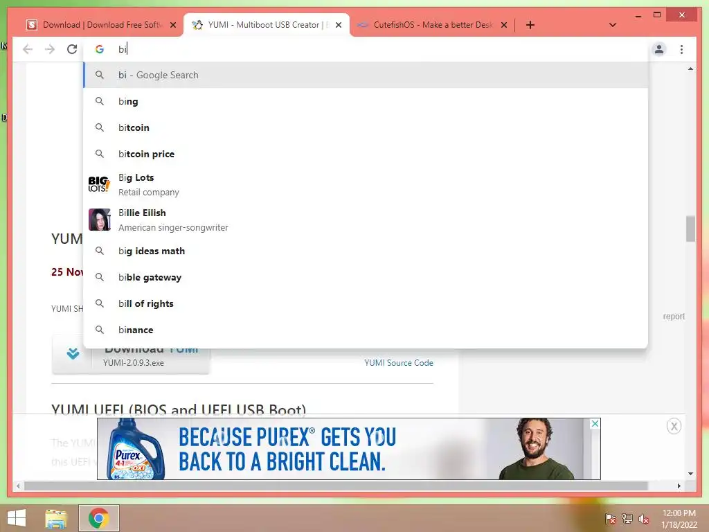
Task: Expand the tab search chevron
Action: pyautogui.click(x=613, y=25)
